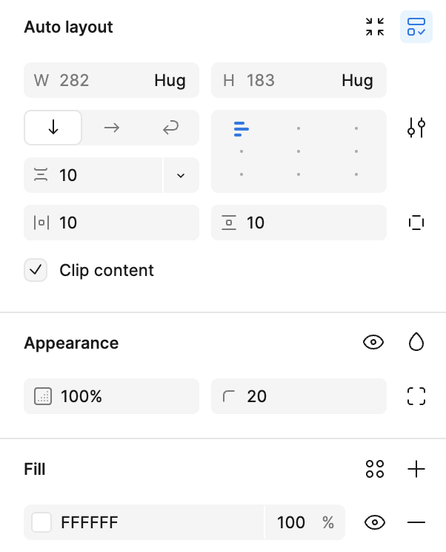
Task: Click the corner radius field showing 20
Action: [299, 396]
